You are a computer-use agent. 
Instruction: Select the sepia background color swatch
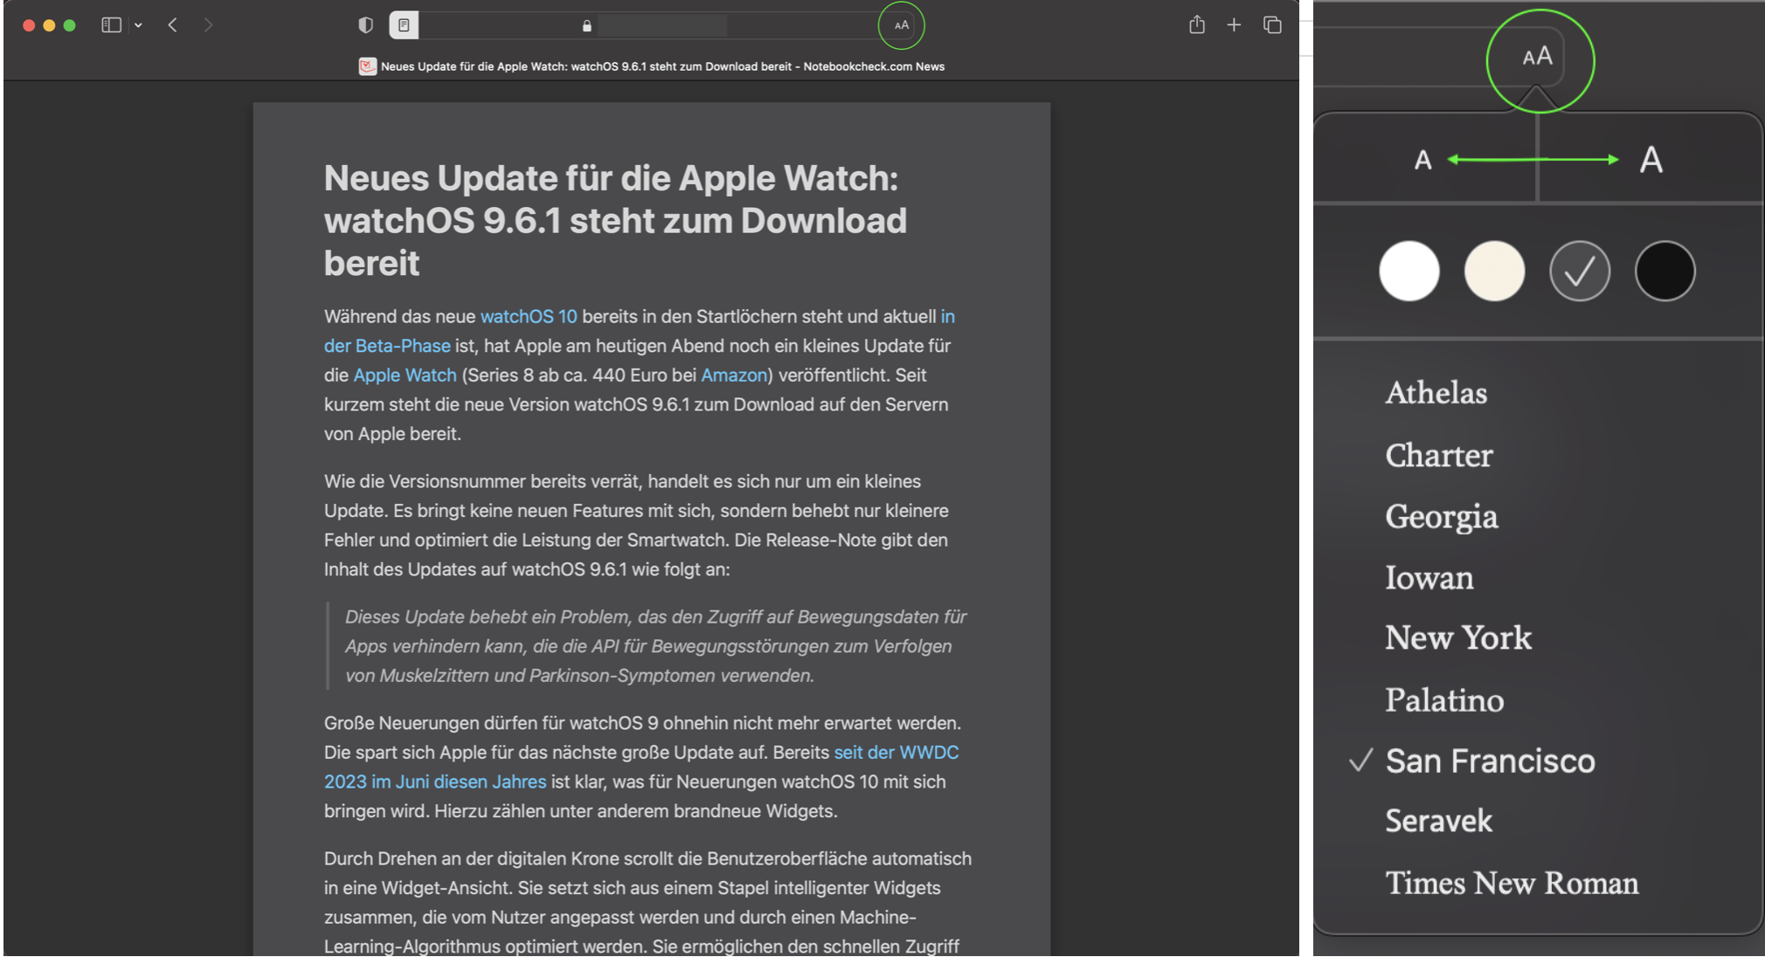click(1494, 271)
